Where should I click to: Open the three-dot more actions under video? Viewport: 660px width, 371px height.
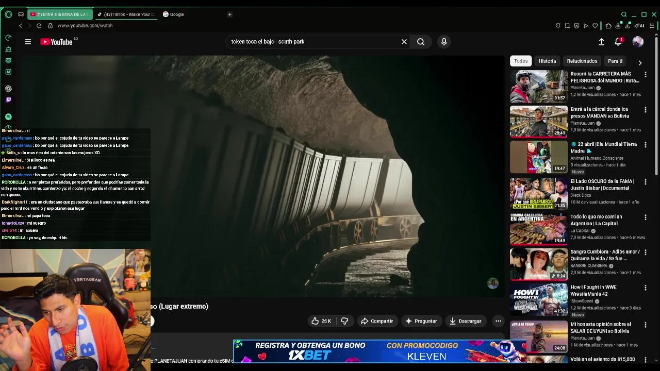[x=498, y=321]
